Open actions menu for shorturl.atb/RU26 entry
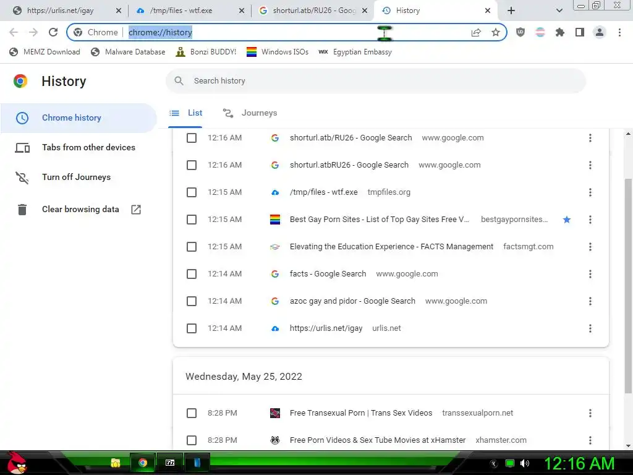Viewport: 633px width, 475px height. click(590, 138)
